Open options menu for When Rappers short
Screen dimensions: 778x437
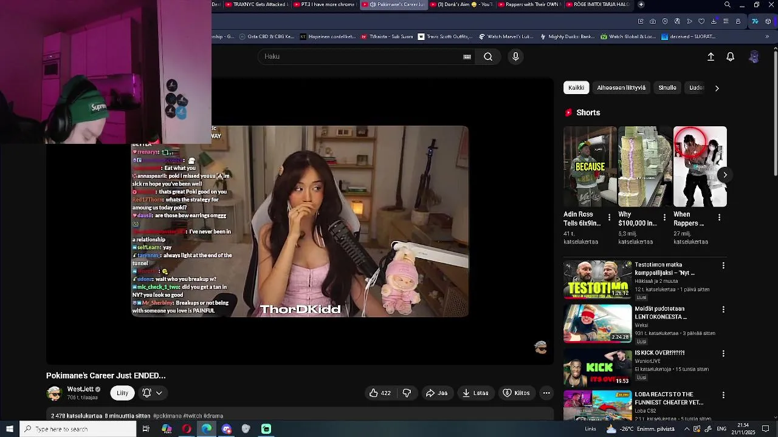coord(719,217)
